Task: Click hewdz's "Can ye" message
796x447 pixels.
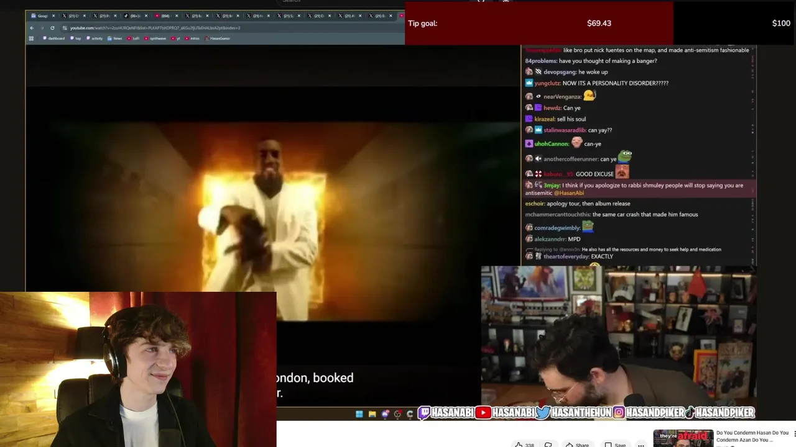Action: pos(553,108)
